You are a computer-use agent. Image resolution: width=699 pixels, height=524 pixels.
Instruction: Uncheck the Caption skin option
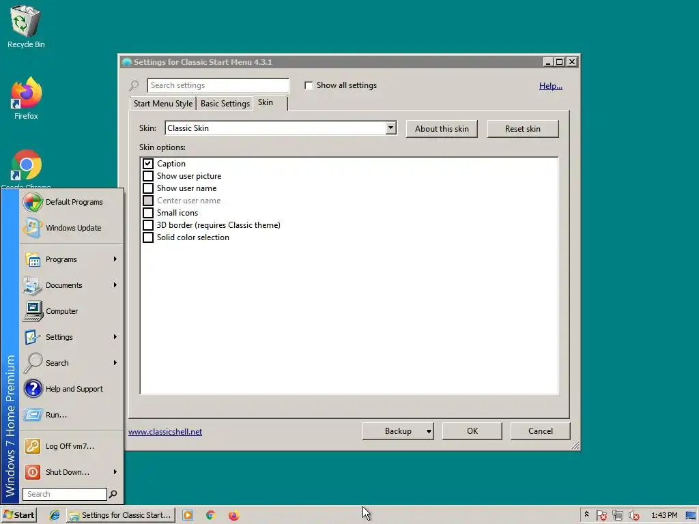tap(148, 164)
